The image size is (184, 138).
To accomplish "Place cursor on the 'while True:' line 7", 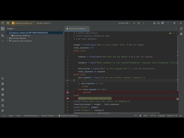I will coord(80,51).
